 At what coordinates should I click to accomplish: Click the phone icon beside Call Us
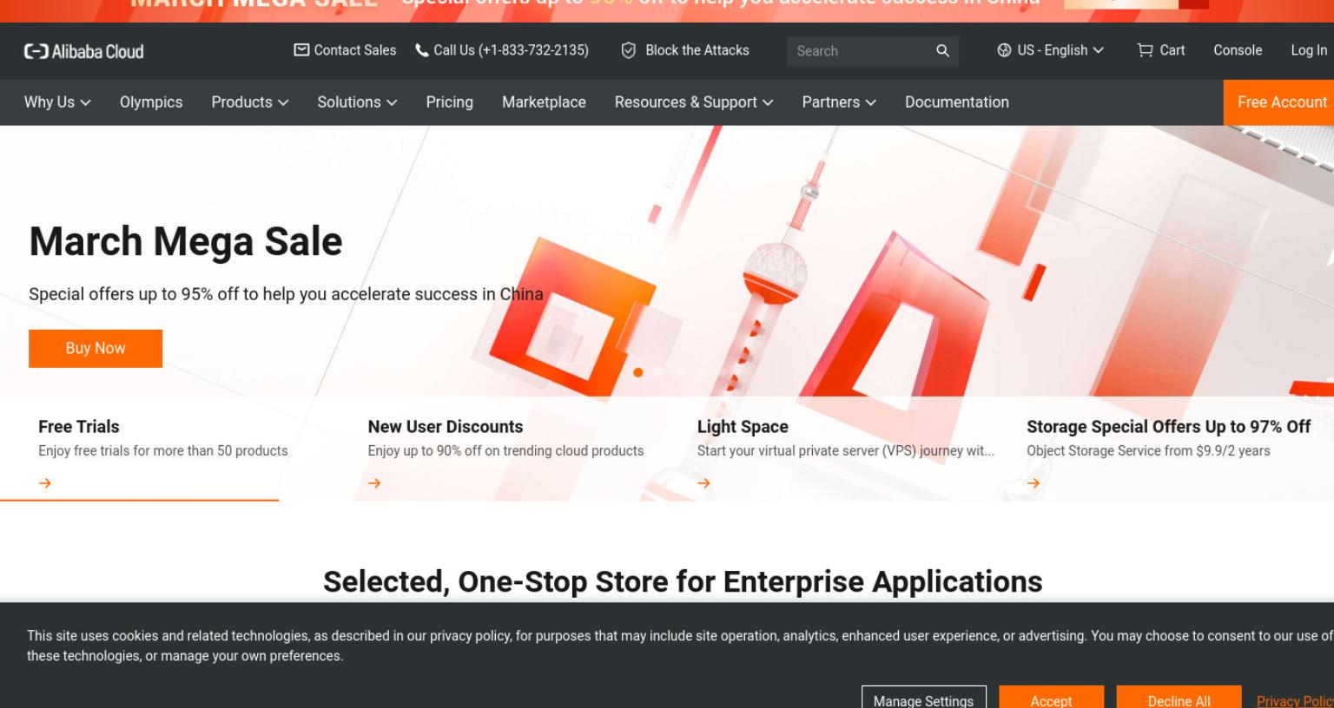[x=422, y=50]
